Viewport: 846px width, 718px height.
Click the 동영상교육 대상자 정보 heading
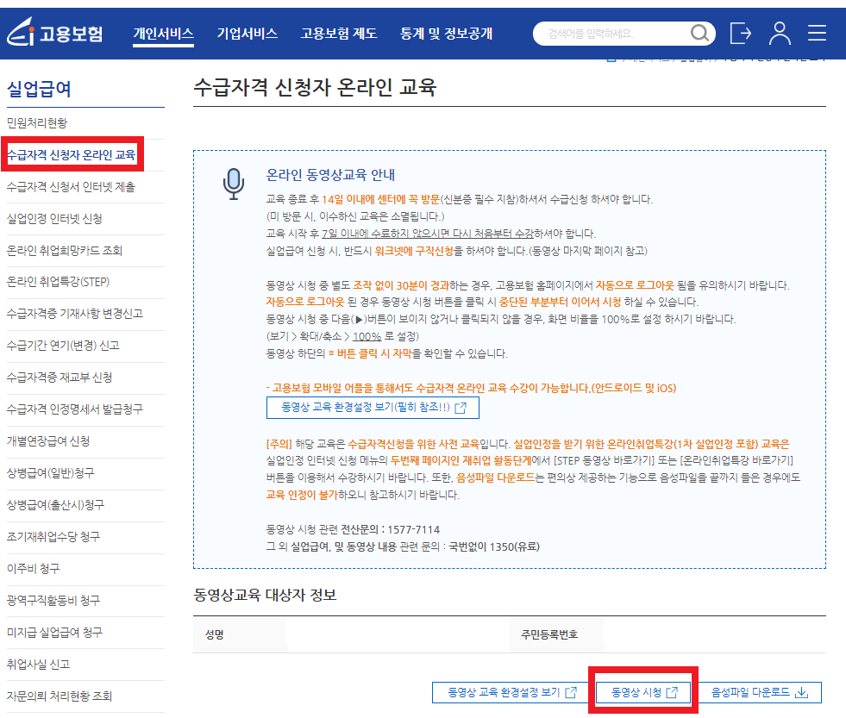265,595
